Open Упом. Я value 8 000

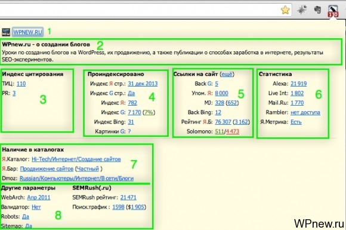pos(221,93)
